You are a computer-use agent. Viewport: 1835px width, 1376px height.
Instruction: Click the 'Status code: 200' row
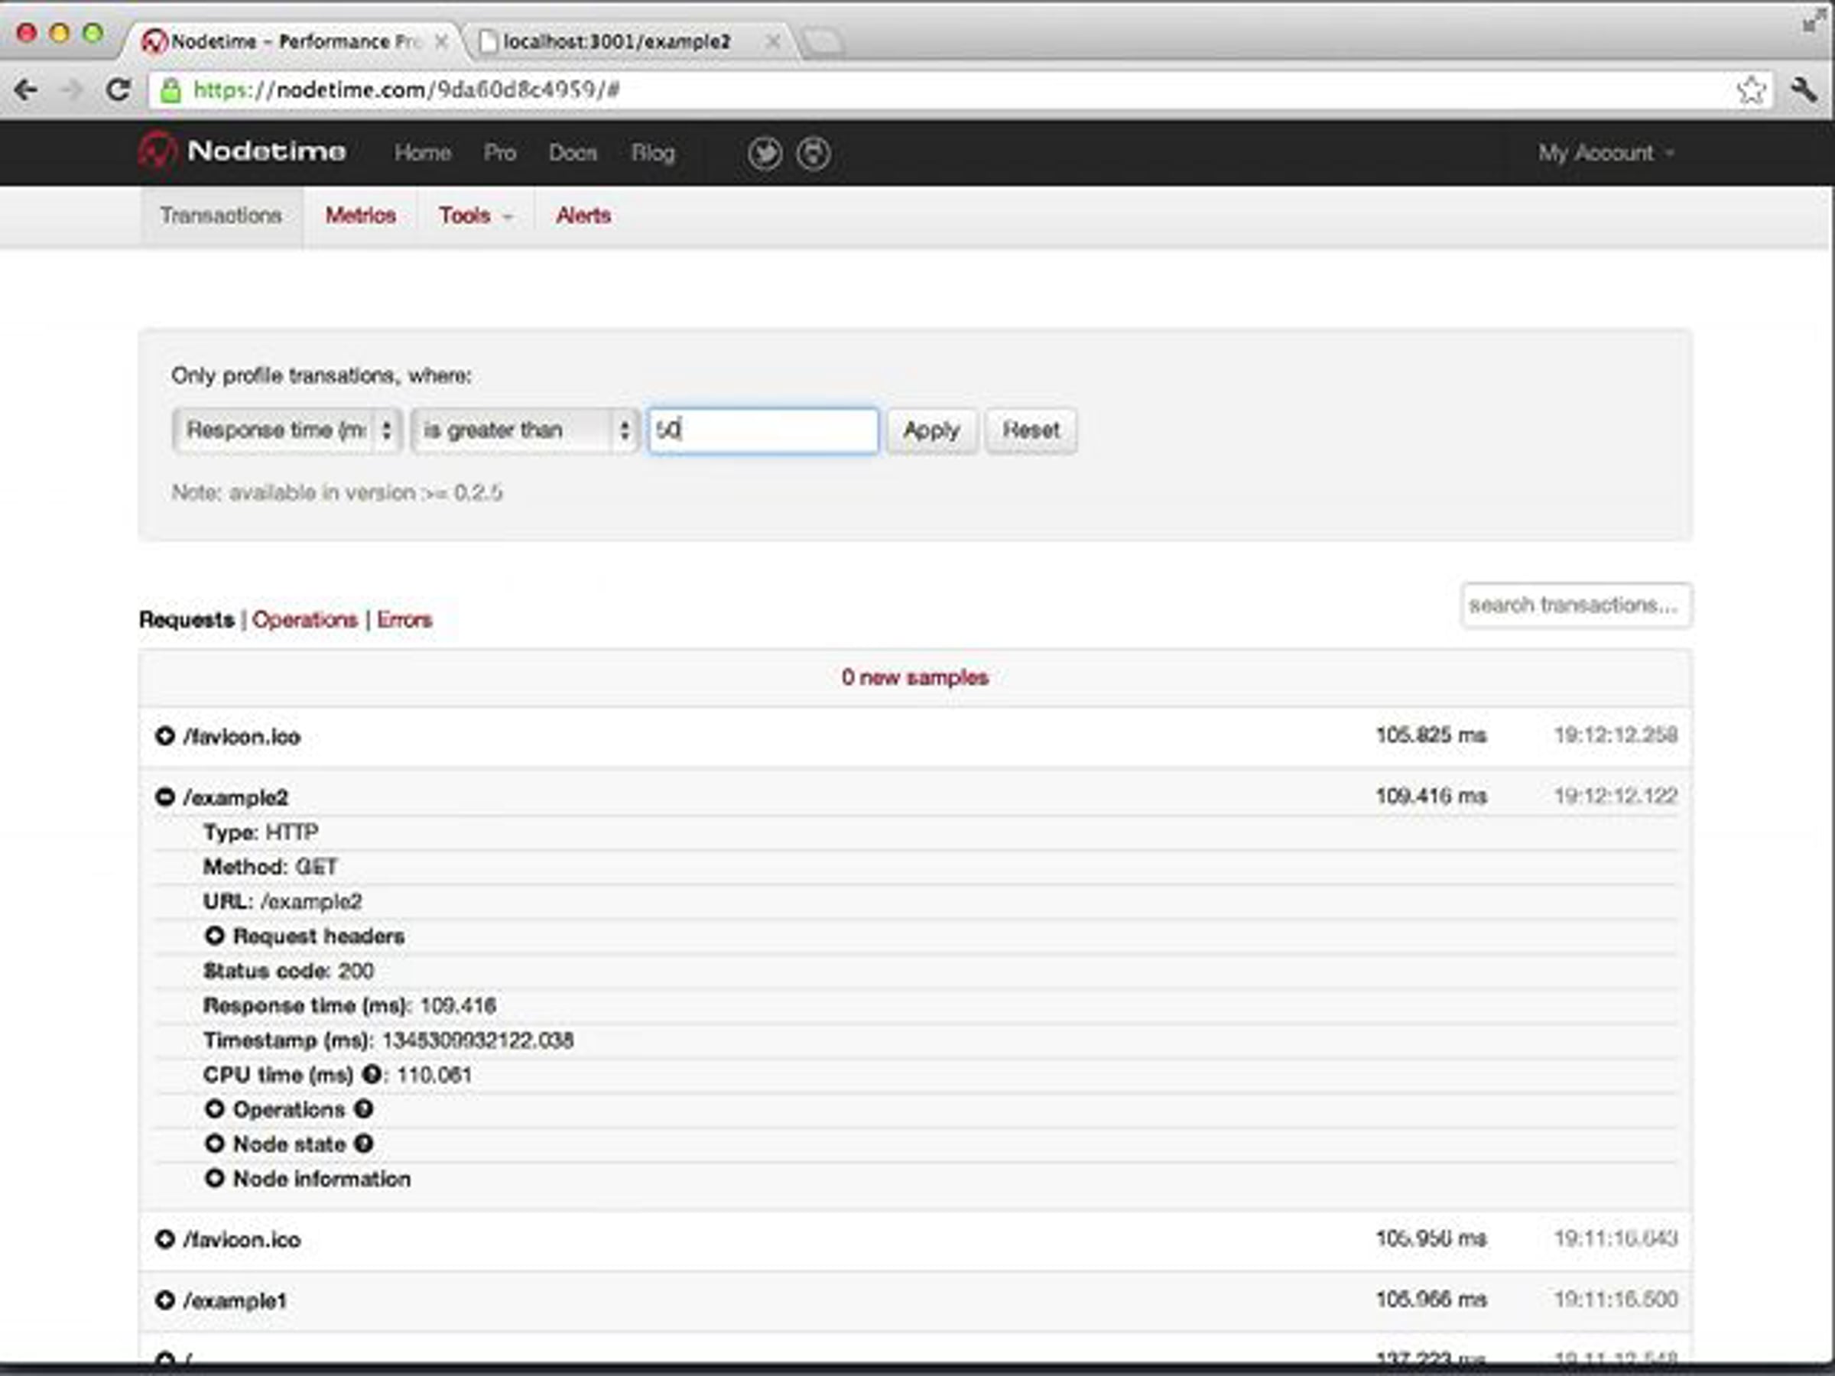click(x=916, y=970)
